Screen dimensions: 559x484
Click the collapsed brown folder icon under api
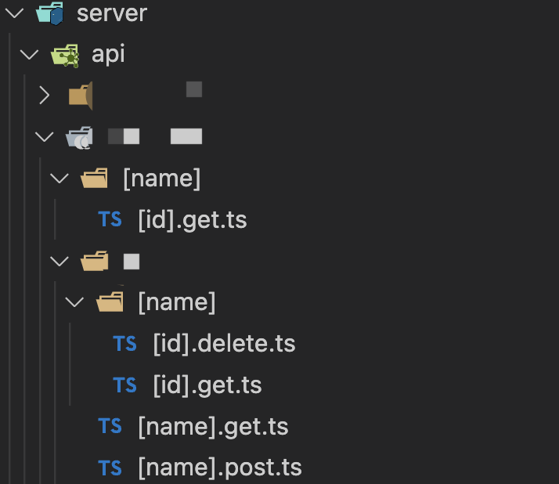point(81,96)
